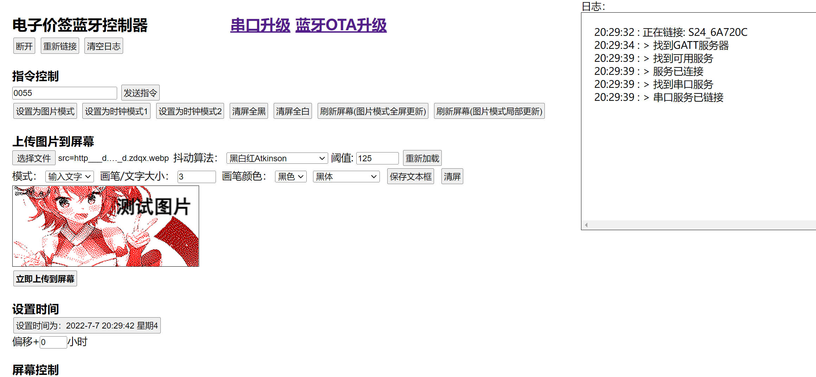
Task: Open the 蓝牙OTA升级 link
Action: [342, 25]
